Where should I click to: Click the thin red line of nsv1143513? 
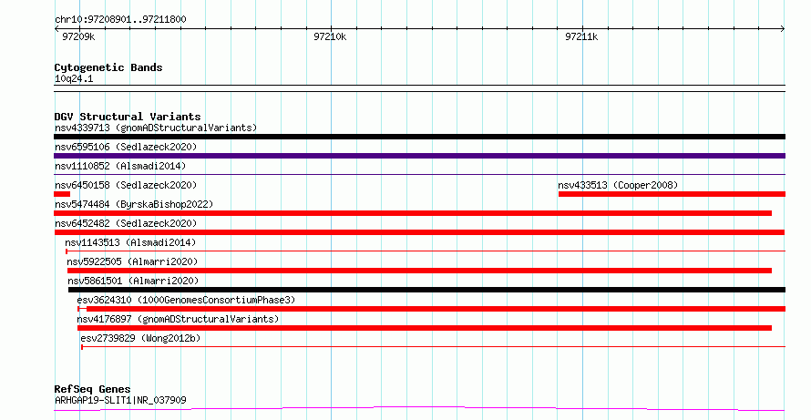click(426, 251)
